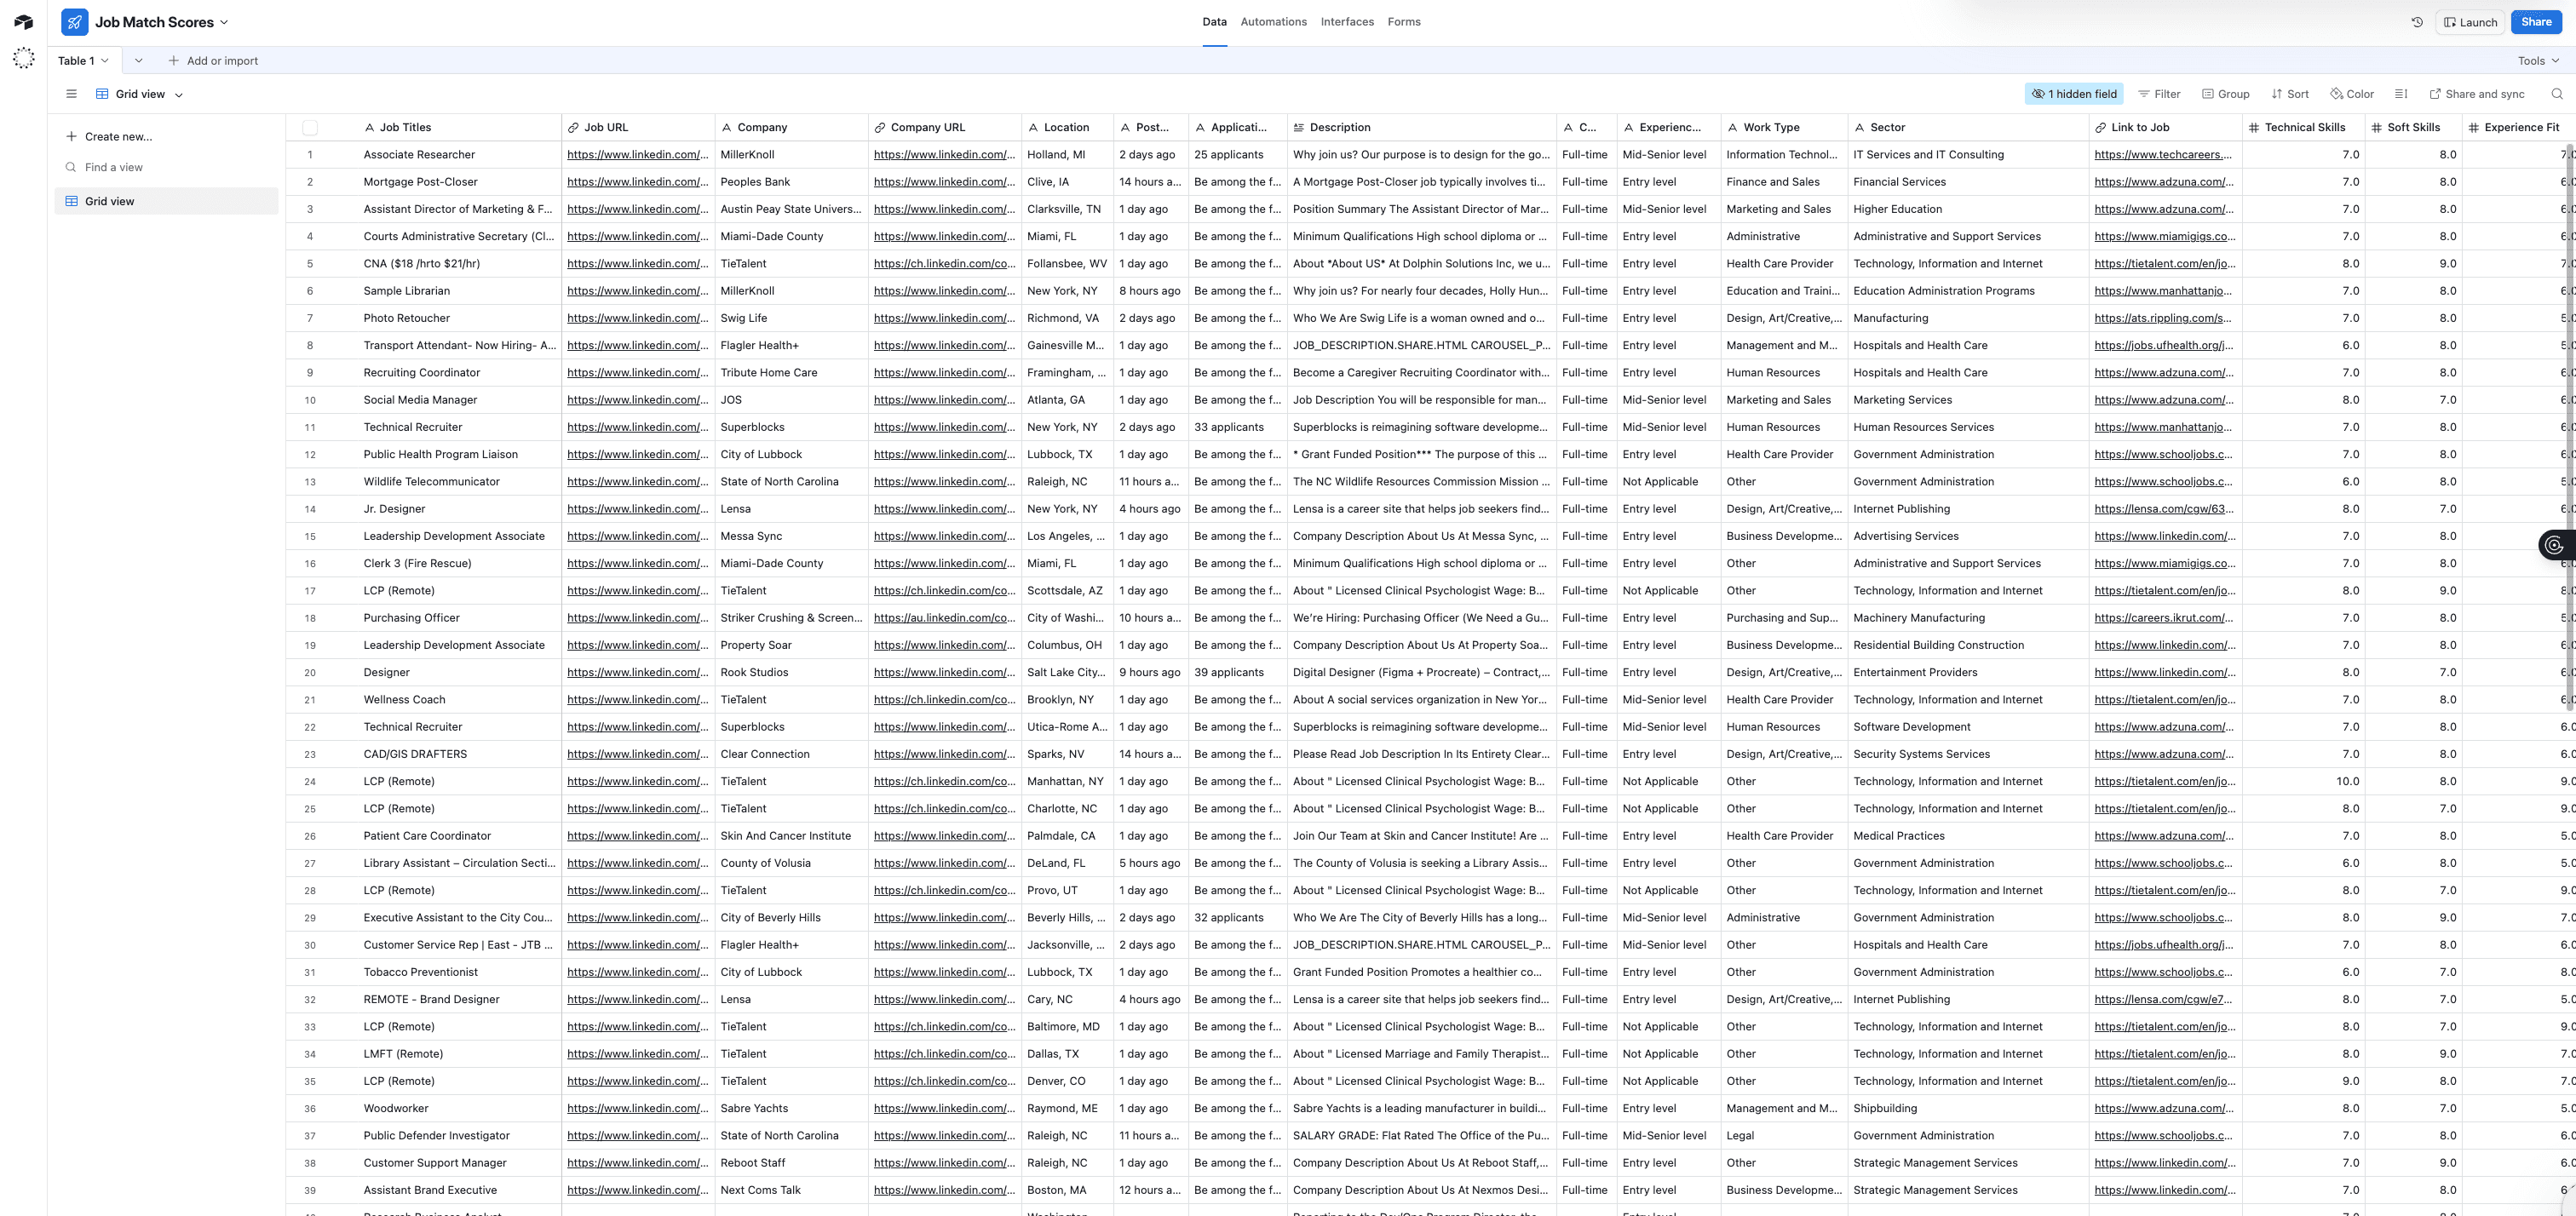
Task: Click the Job URL link field icon
Action: [574, 127]
